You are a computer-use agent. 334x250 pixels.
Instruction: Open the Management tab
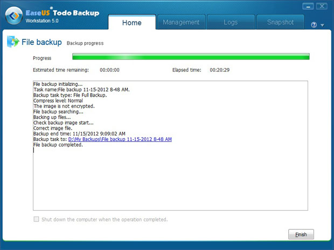pyautogui.click(x=181, y=23)
